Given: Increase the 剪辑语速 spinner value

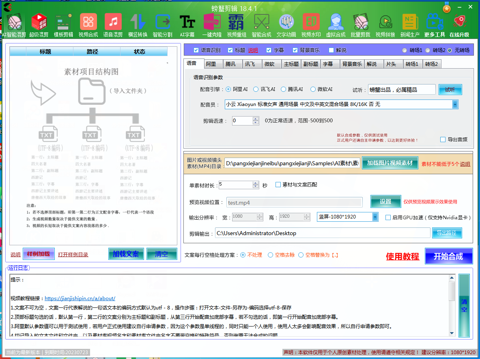Looking at the screenshot, I should click(256, 119).
